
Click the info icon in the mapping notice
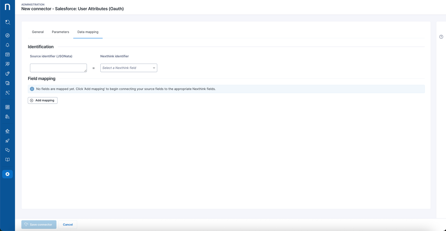pos(32,89)
